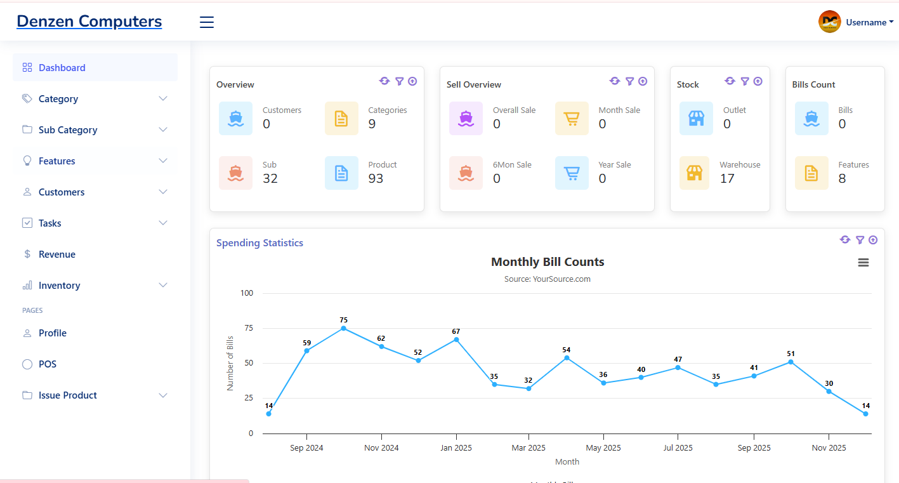
Task: Toggle the sidebar with hamburger button
Action: pyautogui.click(x=207, y=22)
